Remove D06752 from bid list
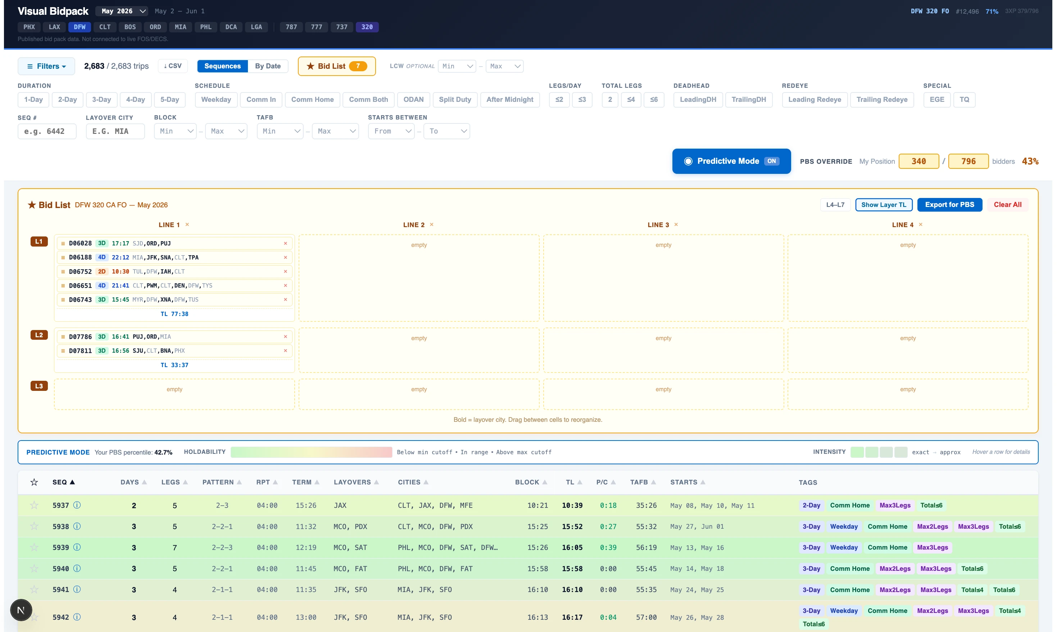This screenshot has width=1057, height=632. click(286, 272)
